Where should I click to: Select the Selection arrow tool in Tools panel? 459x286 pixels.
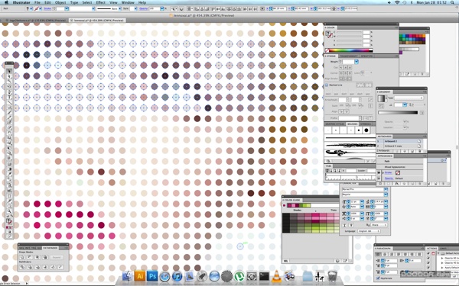point(9,71)
